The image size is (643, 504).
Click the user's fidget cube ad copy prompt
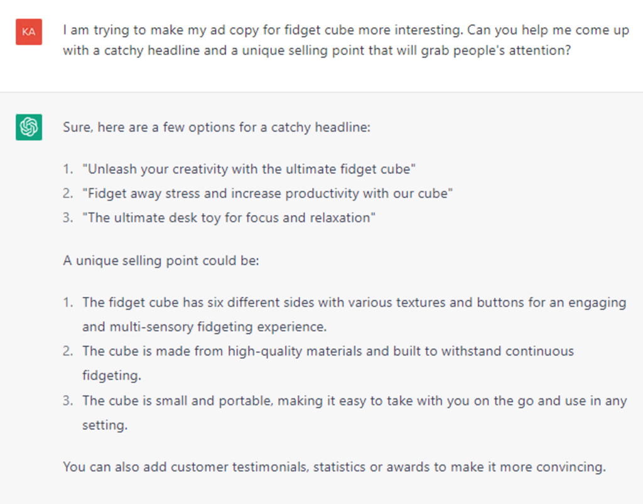[x=346, y=40]
